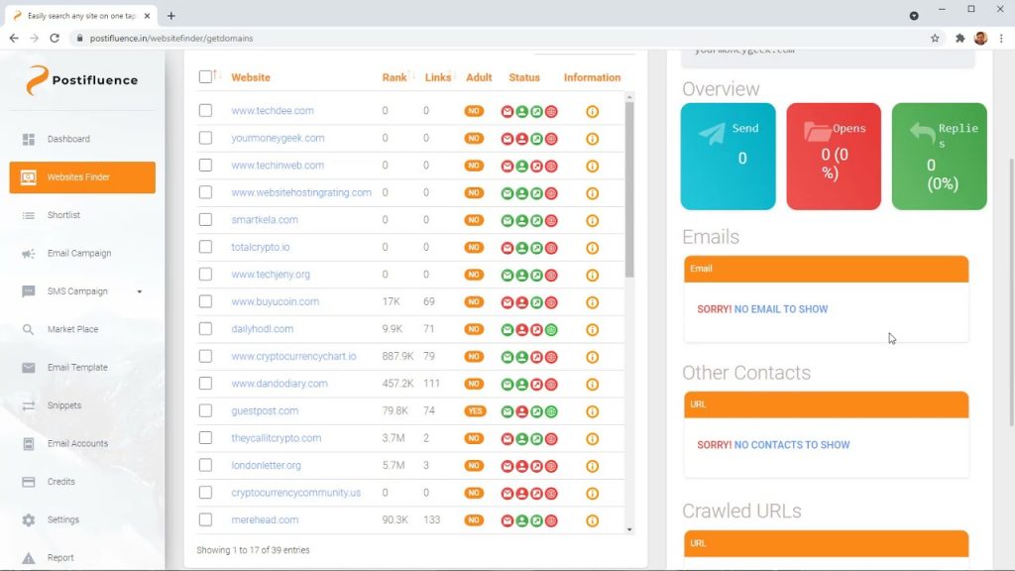
Task: Click the Settings gear icon in sidebar
Action: tap(29, 520)
